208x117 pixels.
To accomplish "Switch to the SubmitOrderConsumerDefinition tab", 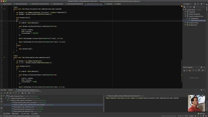I will [x=39, y=4].
